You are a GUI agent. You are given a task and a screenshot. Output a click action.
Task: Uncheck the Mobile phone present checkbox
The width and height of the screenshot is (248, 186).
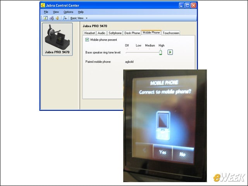coord(87,40)
